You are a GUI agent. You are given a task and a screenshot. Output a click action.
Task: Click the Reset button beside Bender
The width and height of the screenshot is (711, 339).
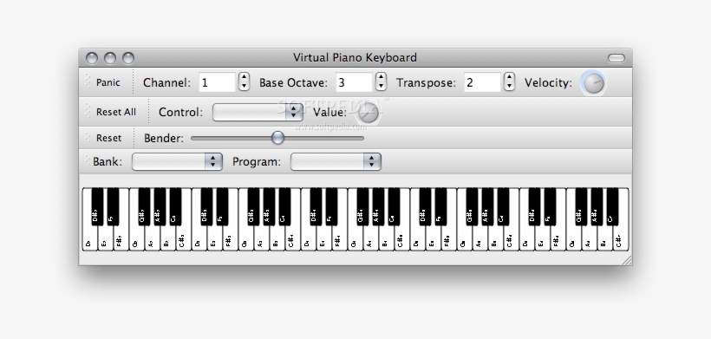point(108,138)
